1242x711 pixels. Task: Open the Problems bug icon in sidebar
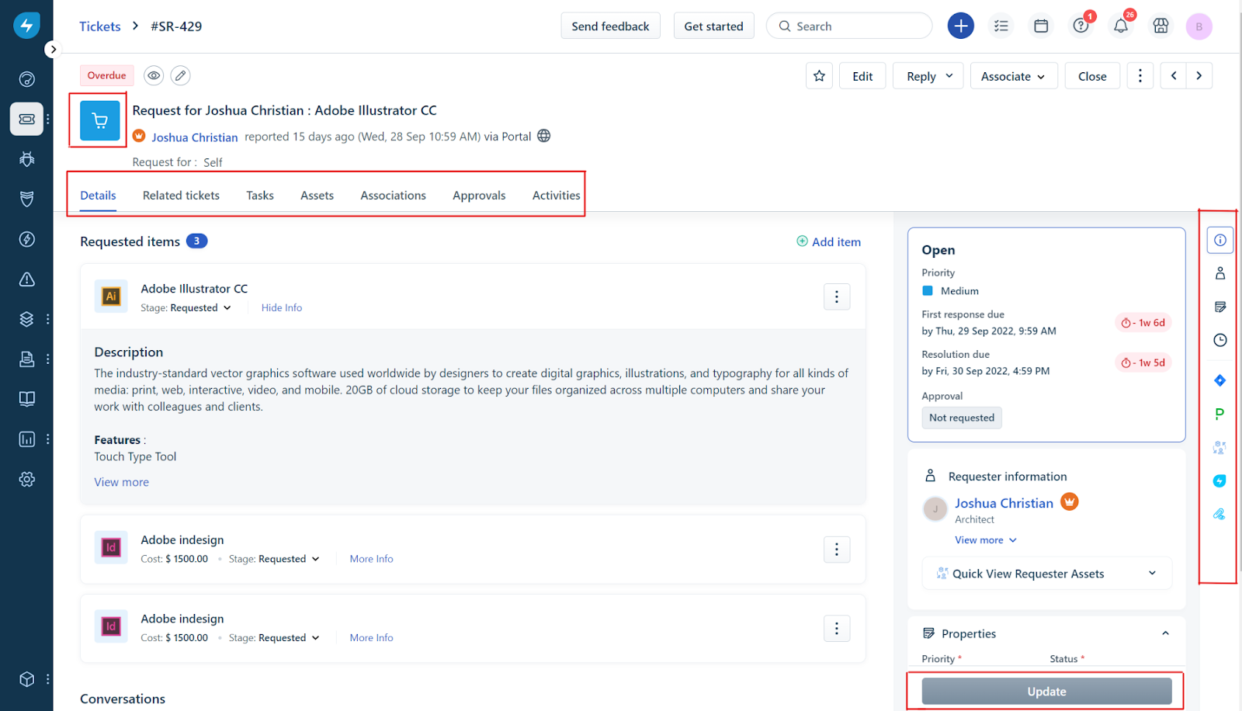click(x=26, y=159)
